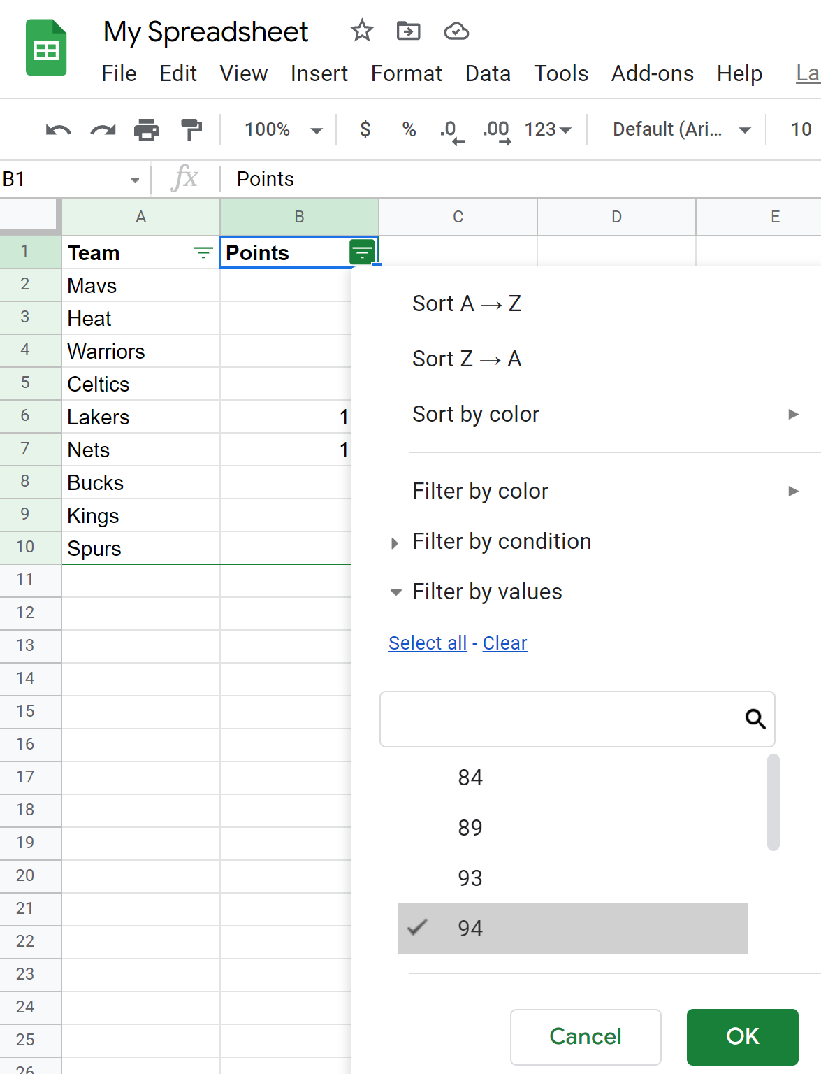This screenshot has width=821, height=1074.
Task: Click the Clear link in the filter popup
Action: click(504, 643)
